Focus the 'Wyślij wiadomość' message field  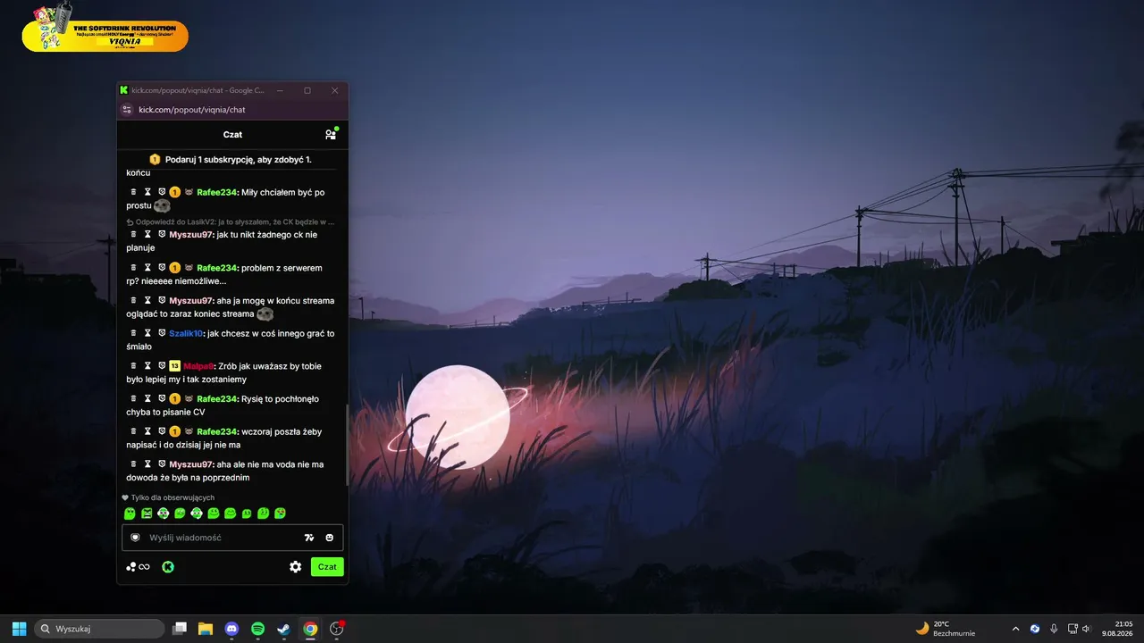(232, 538)
